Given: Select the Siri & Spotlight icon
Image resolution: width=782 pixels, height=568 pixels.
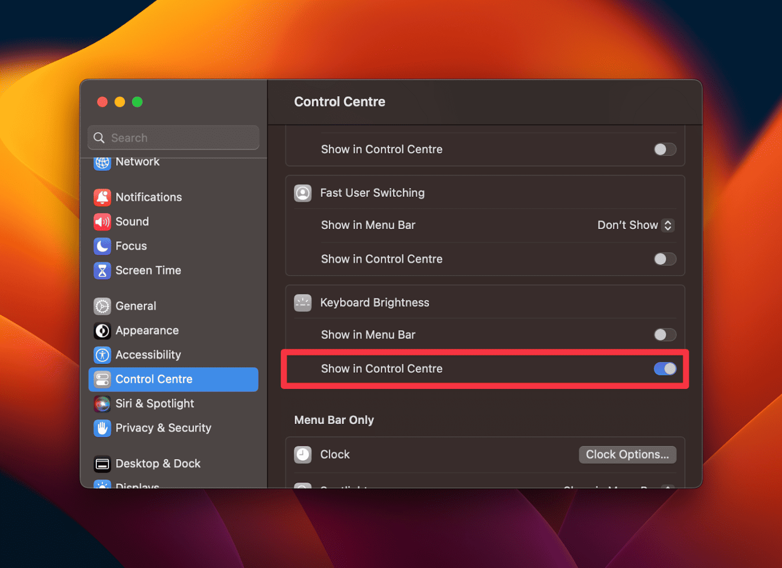Looking at the screenshot, I should pos(102,404).
